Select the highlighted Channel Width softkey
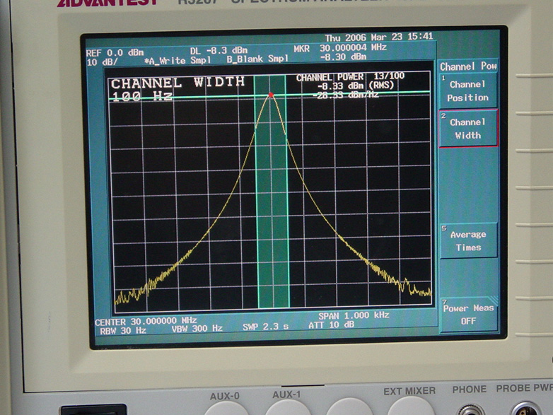Viewport: 553px width, 415px height. coord(467,128)
